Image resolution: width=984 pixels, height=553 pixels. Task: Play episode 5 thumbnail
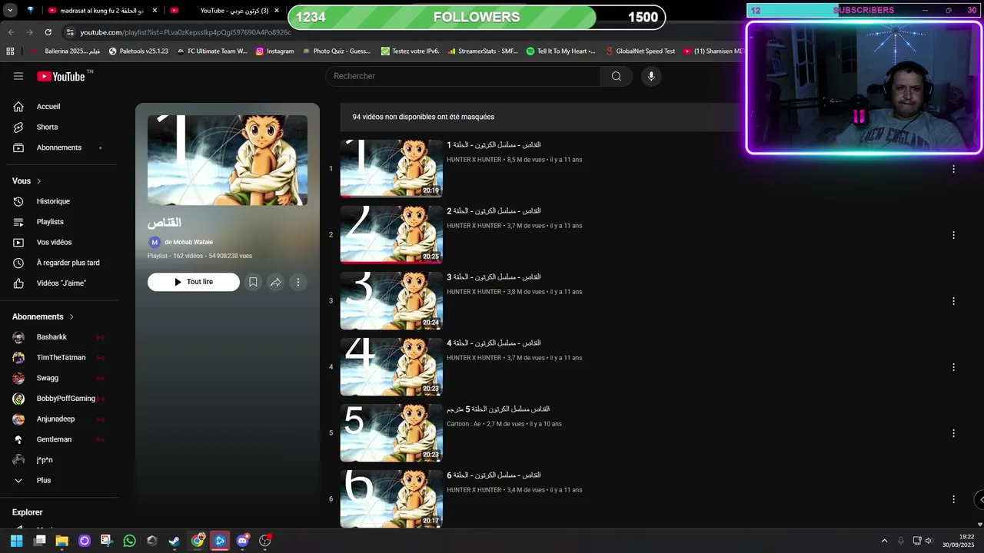click(x=391, y=433)
